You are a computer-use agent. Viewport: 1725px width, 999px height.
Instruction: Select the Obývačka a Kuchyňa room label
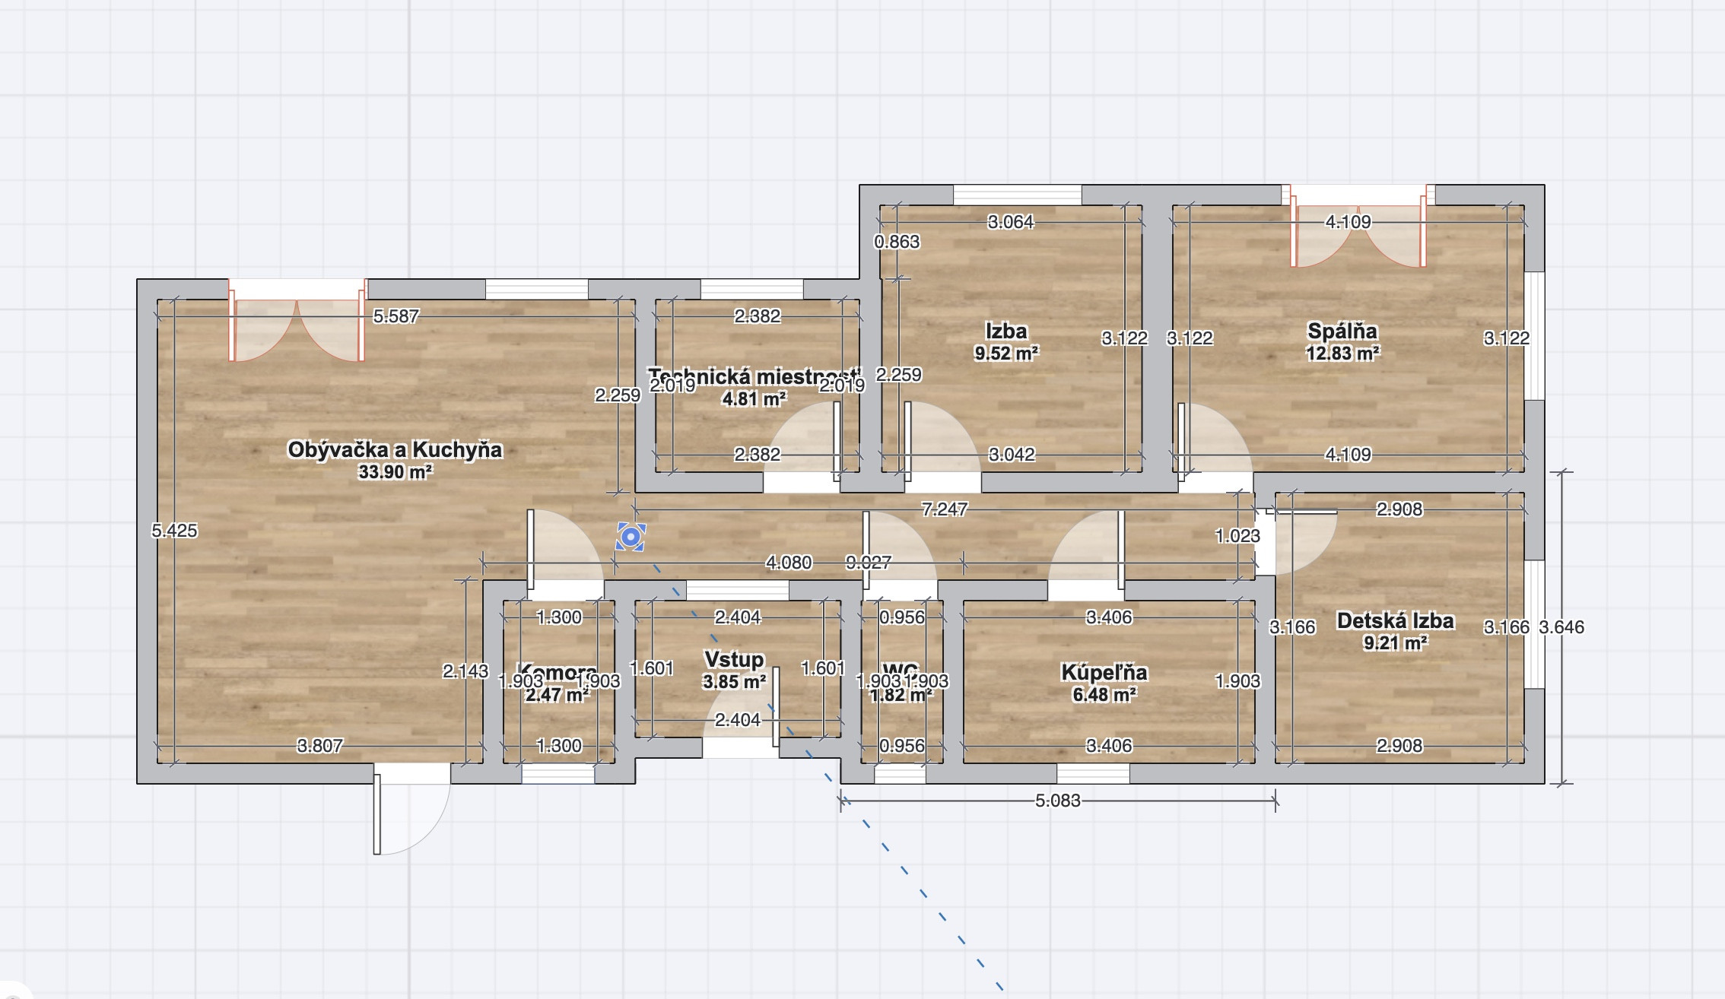(395, 449)
